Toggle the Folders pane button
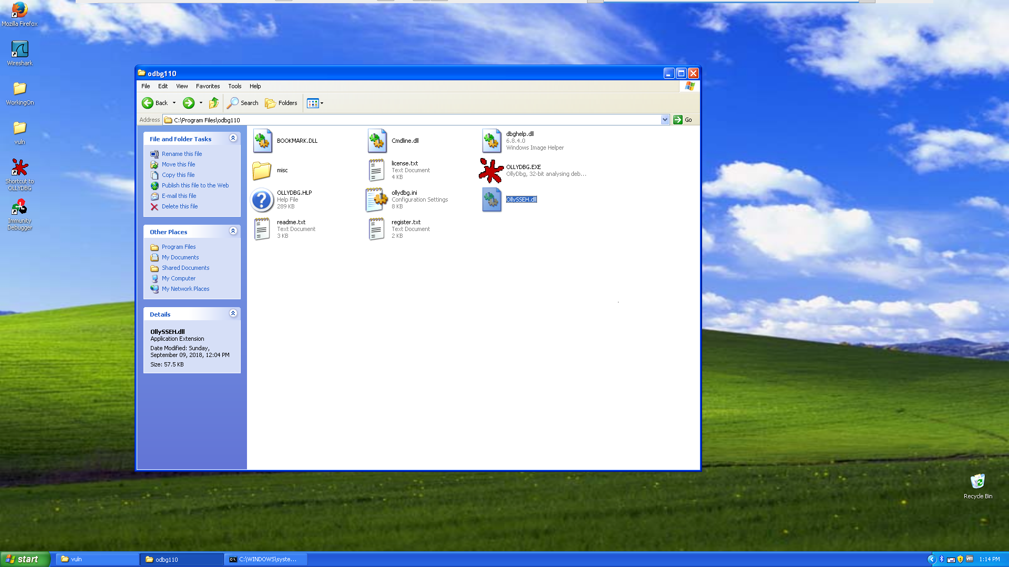This screenshot has width=1009, height=567. [x=281, y=103]
